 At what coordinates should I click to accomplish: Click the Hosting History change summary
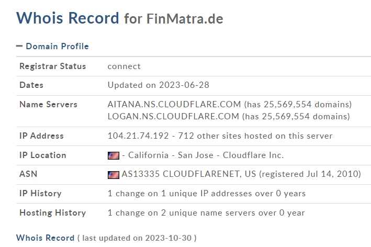click(x=206, y=212)
